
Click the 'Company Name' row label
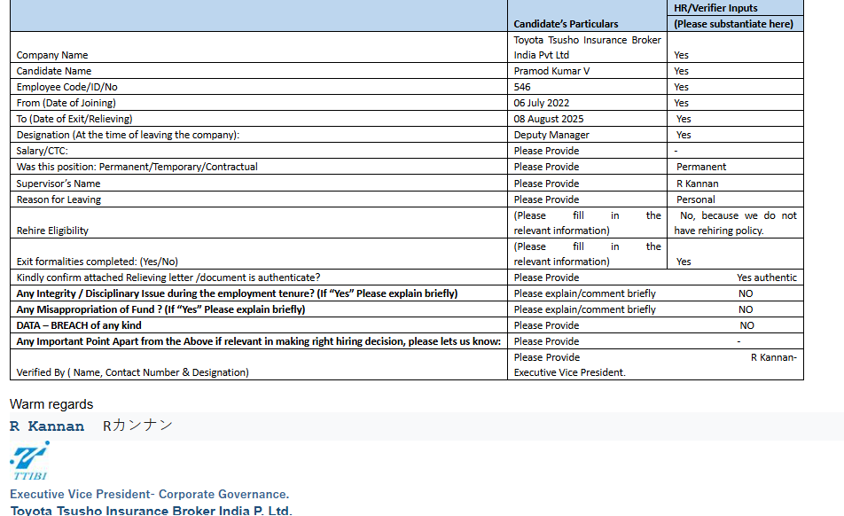pos(51,55)
